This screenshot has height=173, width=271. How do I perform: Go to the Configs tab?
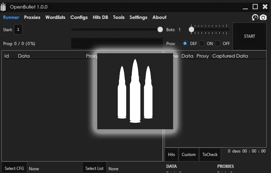[79, 18]
